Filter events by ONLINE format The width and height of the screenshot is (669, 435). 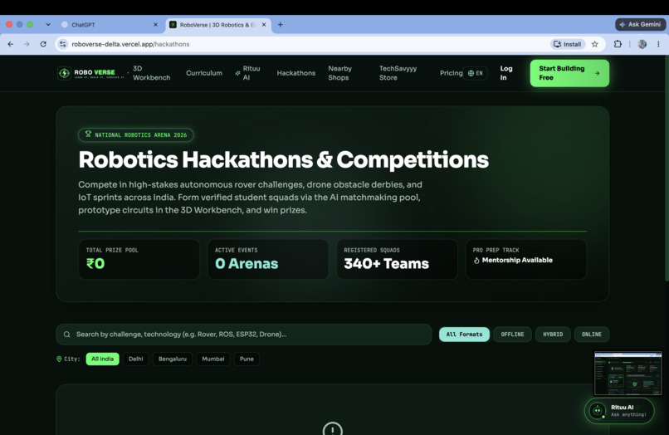point(592,335)
